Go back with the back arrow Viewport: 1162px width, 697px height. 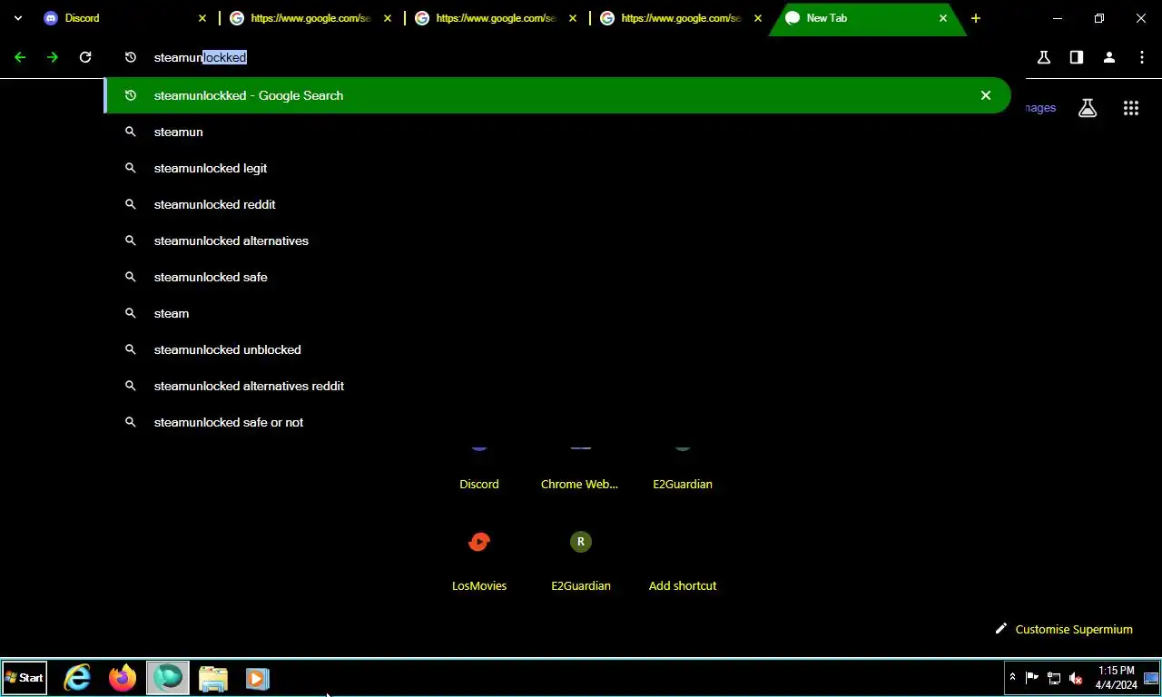[x=20, y=57]
